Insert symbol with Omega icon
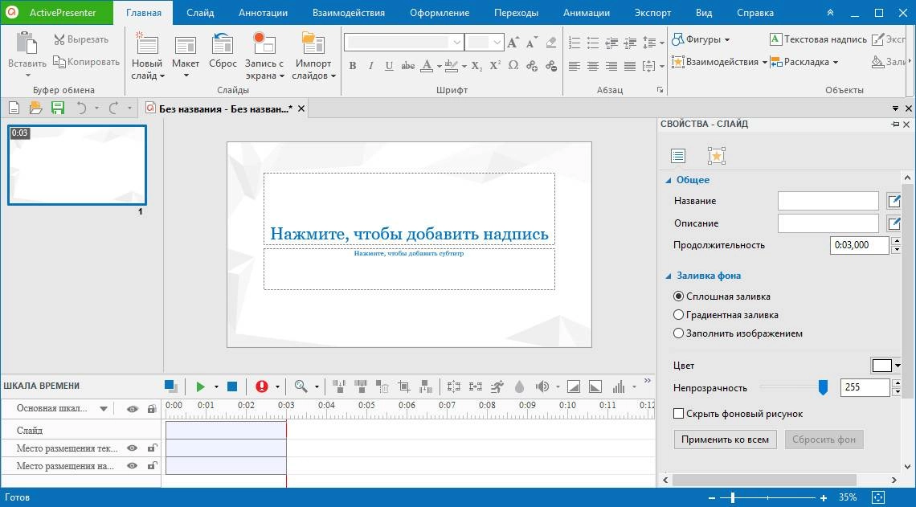 (x=513, y=65)
